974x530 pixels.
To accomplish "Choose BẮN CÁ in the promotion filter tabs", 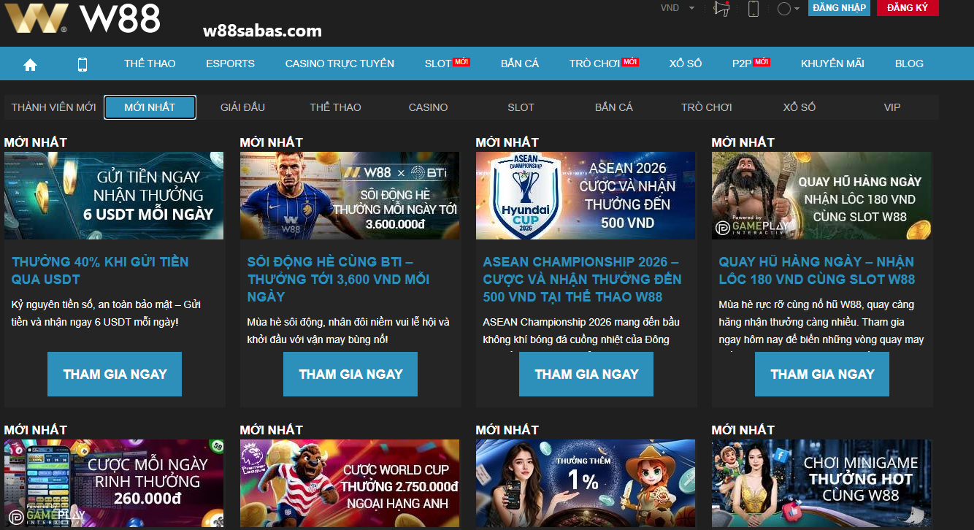I will pos(613,107).
